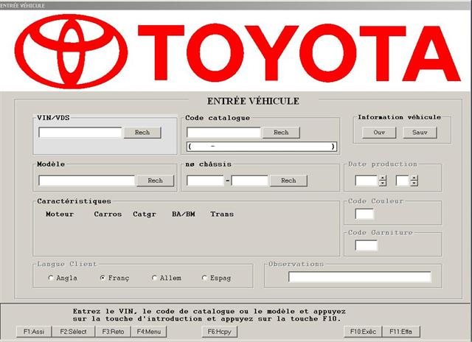Decrease first Date production spinner value
Viewport: 472px width, 342px height.
(x=383, y=184)
